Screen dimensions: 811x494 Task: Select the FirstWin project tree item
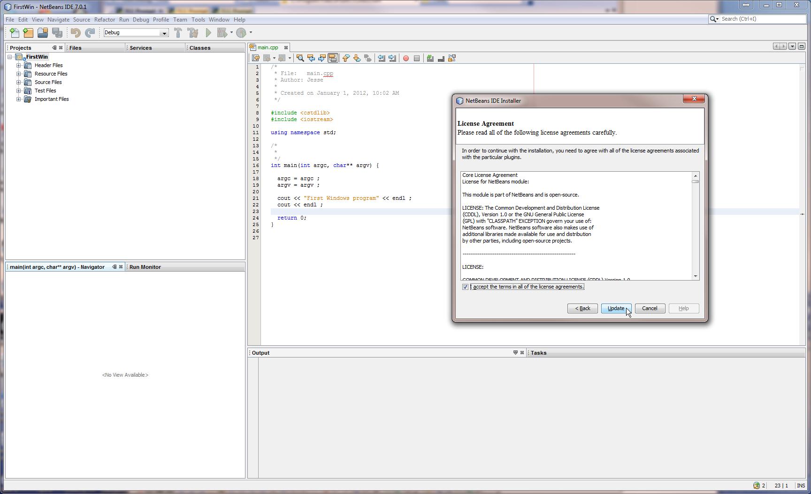pos(37,57)
